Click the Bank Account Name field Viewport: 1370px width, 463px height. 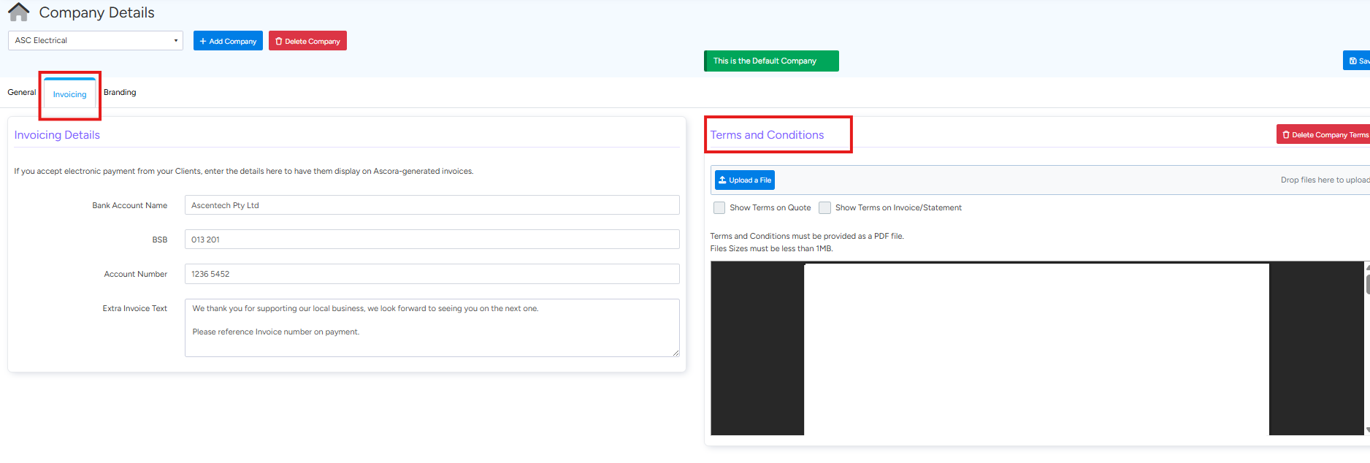click(431, 205)
